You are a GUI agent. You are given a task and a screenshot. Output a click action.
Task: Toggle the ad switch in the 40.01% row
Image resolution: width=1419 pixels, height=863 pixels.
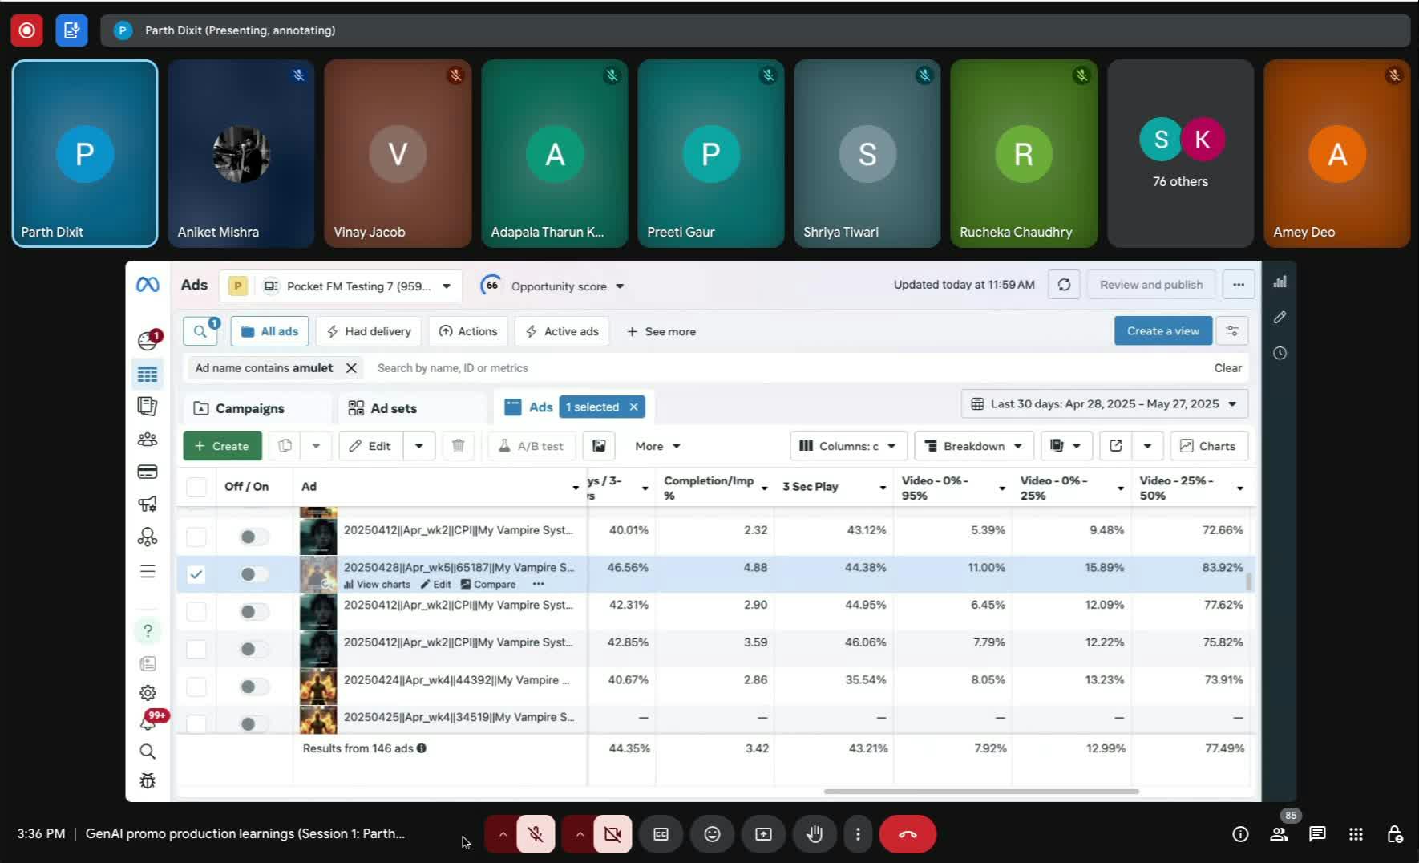tap(254, 537)
